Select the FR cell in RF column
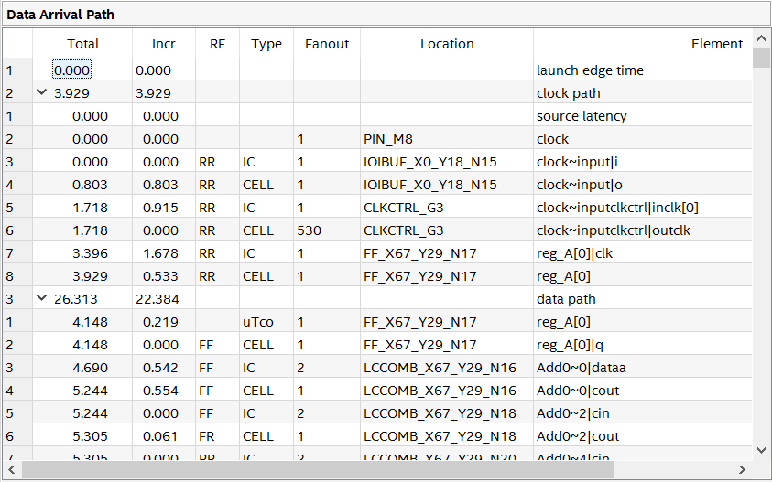The width and height of the screenshot is (772, 482). coord(217,436)
